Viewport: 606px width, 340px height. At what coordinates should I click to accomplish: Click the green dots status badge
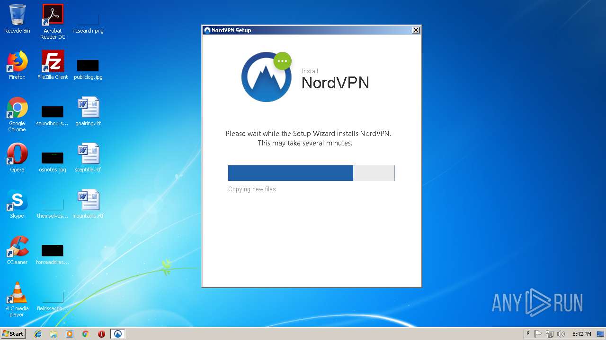coord(283,61)
